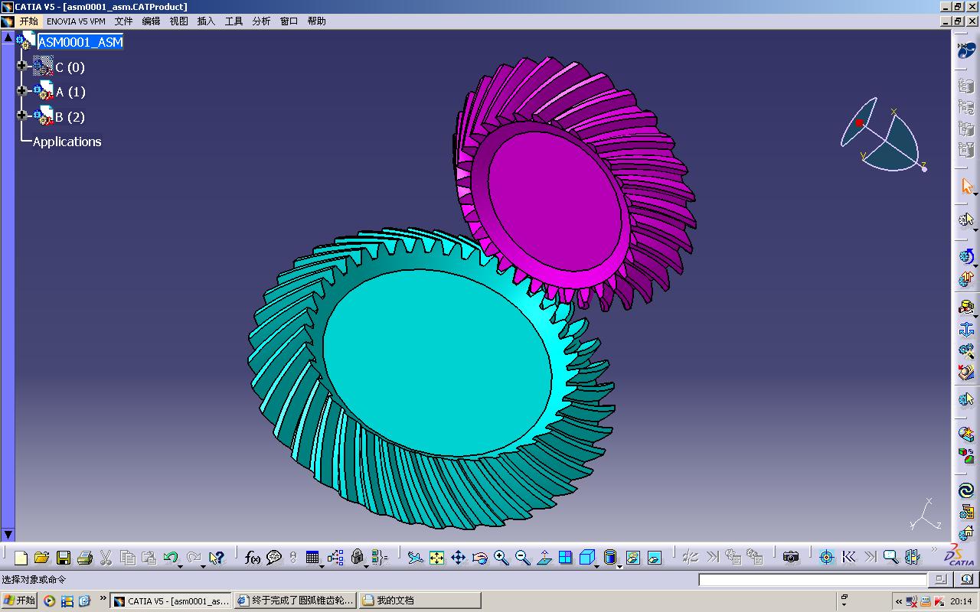Viewport: 980px width, 612px height.
Task: Select ASM0001_ASM root node
Action: [x=80, y=42]
